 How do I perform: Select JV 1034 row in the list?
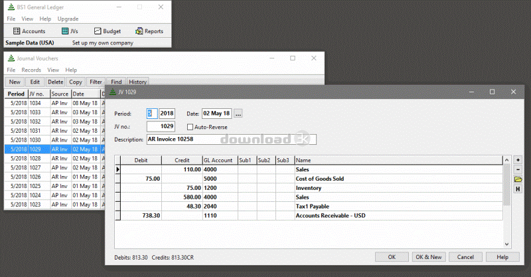pyautogui.click(x=38, y=103)
